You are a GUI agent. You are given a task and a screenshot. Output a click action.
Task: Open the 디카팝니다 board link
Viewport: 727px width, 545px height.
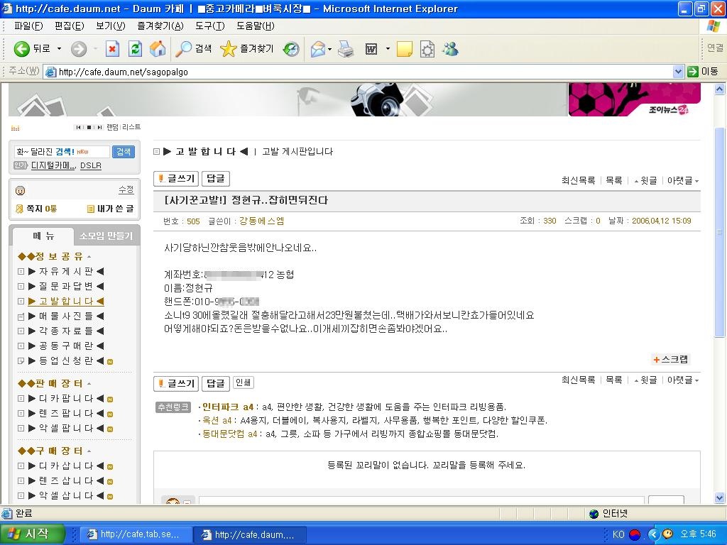66,399
